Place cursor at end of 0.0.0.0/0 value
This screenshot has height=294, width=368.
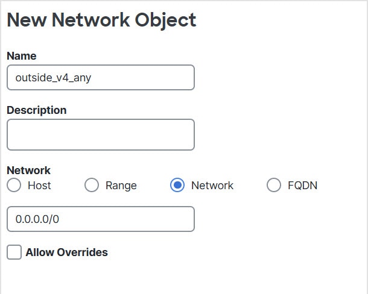[x=59, y=219]
